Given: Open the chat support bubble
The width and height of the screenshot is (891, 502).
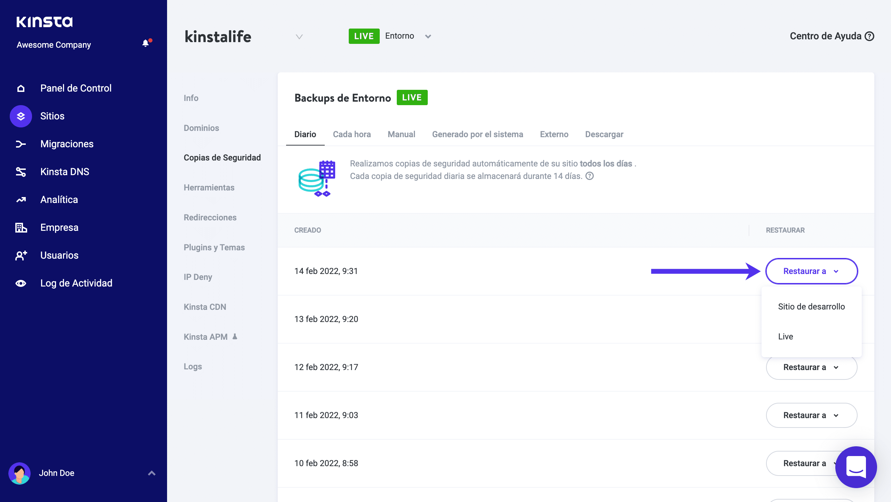Looking at the screenshot, I should pyautogui.click(x=856, y=467).
